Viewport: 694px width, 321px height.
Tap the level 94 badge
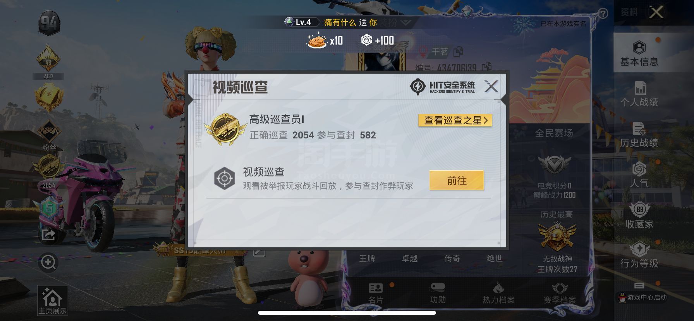coord(49,24)
